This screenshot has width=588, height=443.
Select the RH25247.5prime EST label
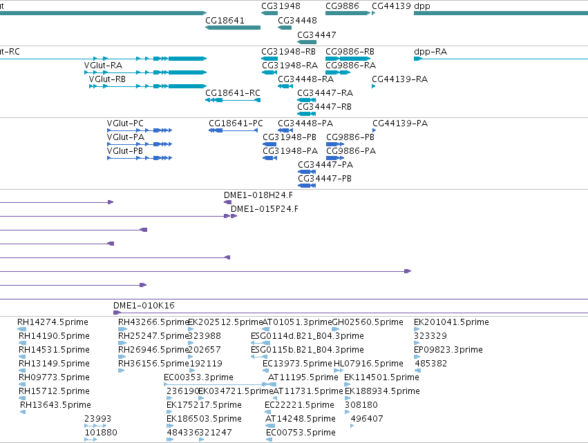pyautogui.click(x=153, y=336)
